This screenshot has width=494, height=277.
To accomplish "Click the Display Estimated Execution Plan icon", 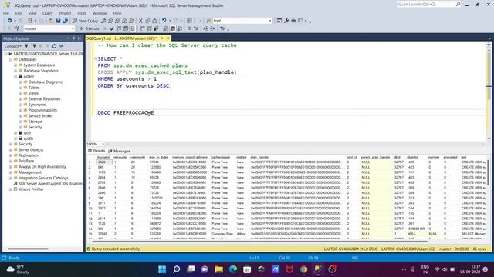I will (x=119, y=28).
